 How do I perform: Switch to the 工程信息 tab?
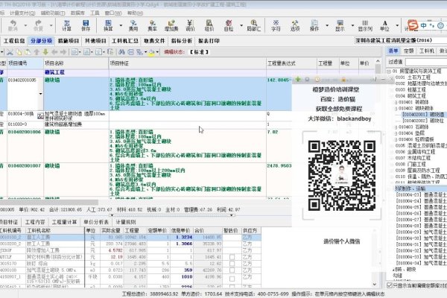14,41
